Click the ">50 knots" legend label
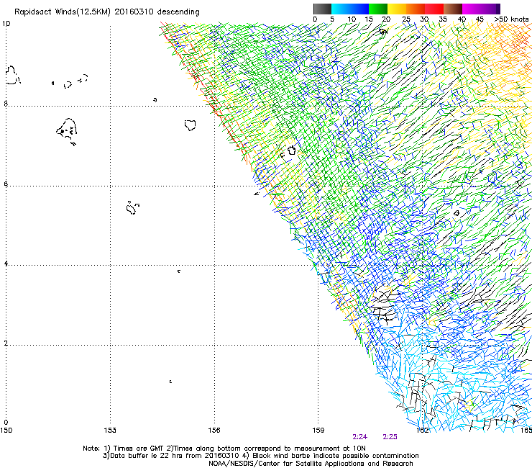This screenshot has width=532, height=468. tap(511, 19)
